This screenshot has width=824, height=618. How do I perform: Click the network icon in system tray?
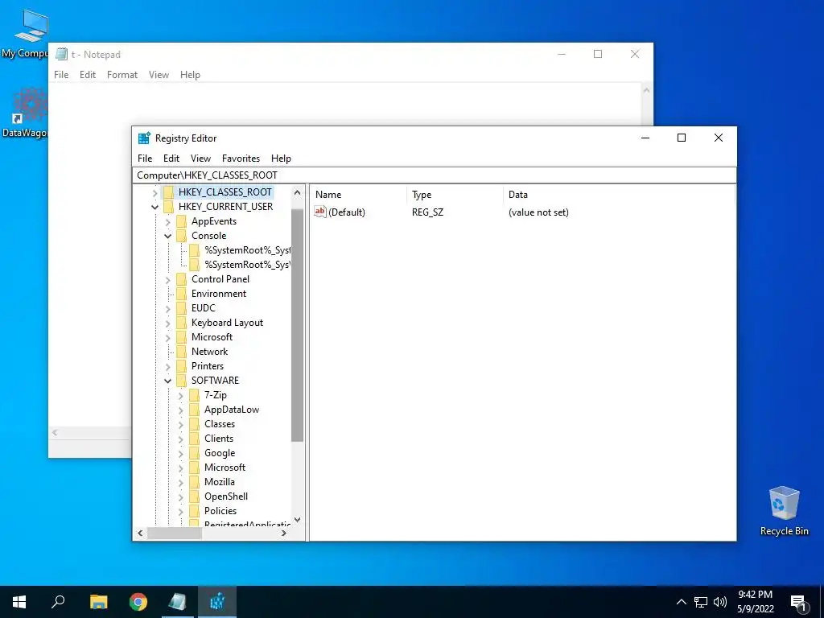701,602
